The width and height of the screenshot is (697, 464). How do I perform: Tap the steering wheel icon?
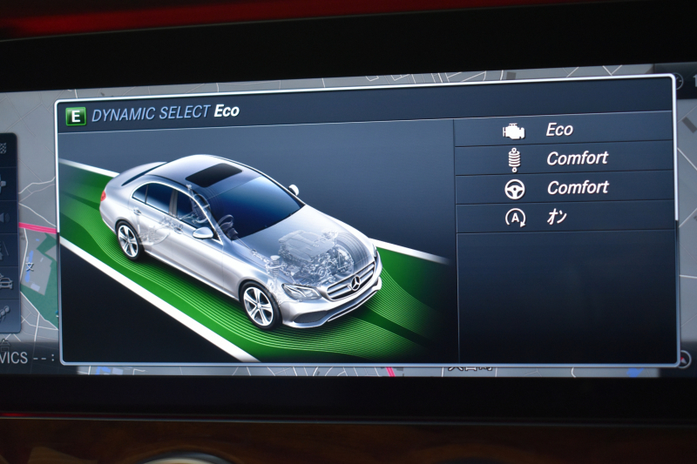tap(515, 188)
